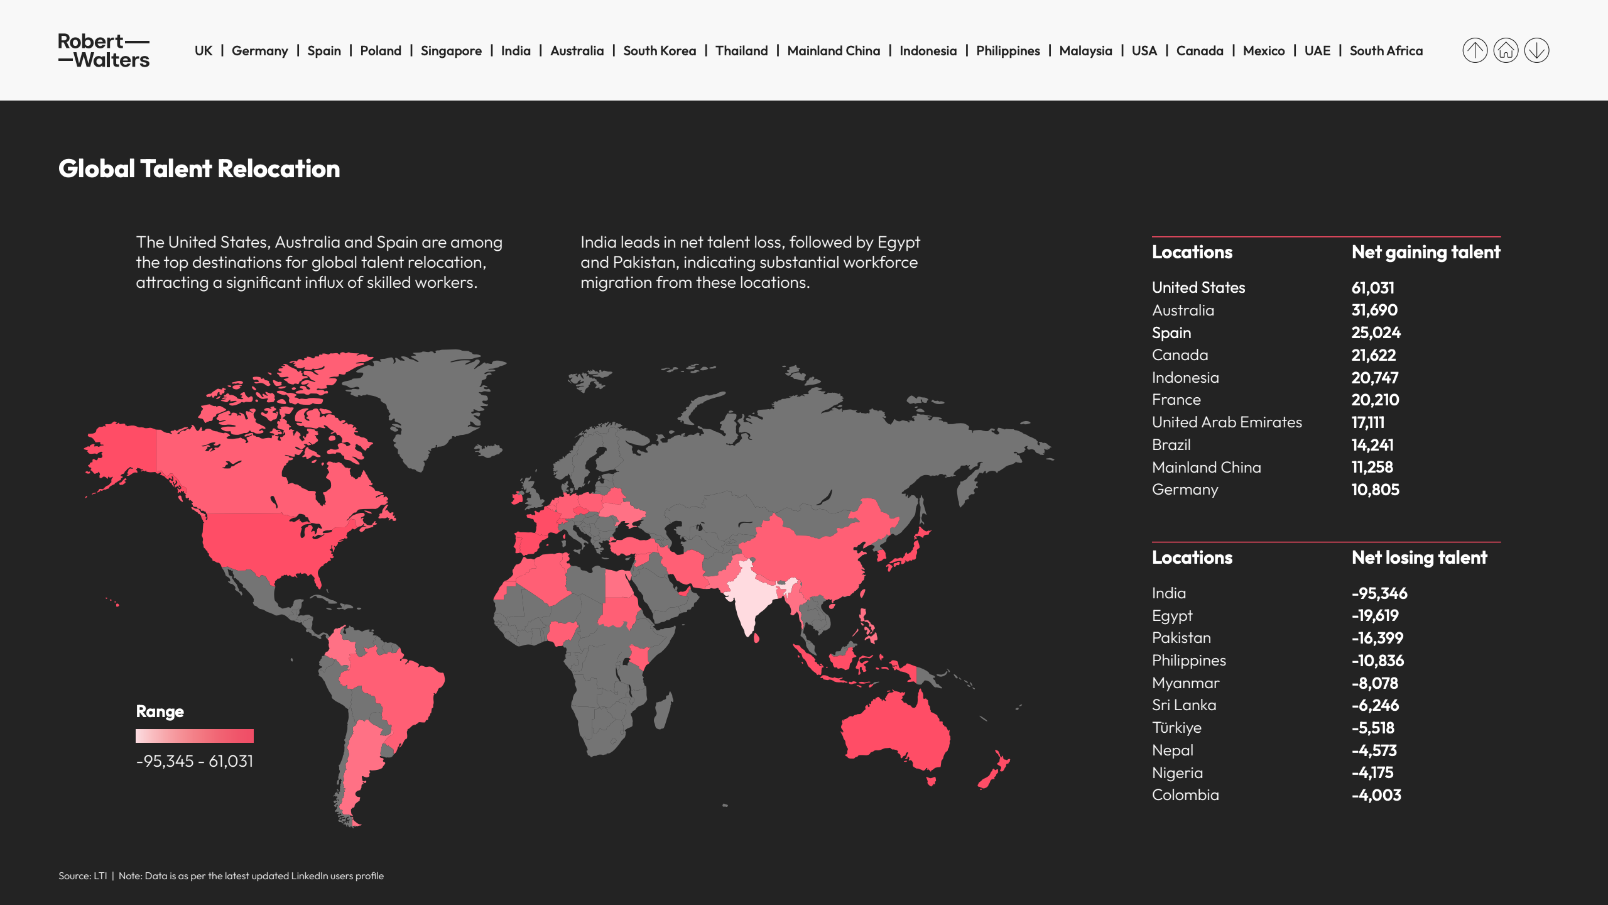This screenshot has width=1608, height=905.
Task: Go to the Germany section
Action: point(259,50)
